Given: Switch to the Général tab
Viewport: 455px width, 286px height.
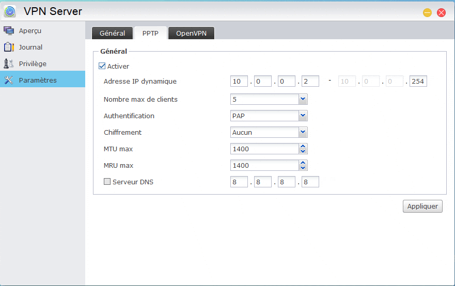Looking at the screenshot, I should click(x=112, y=33).
